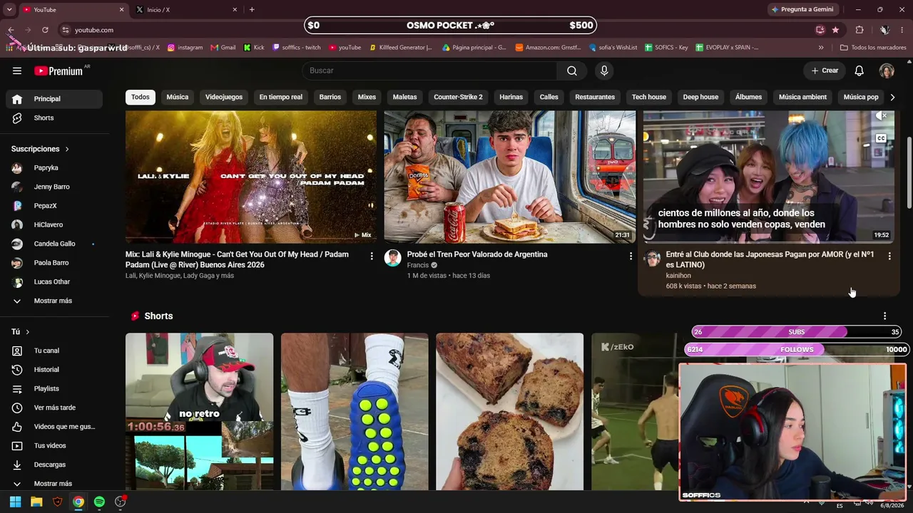Click Pregunta a Gemini button
The image size is (913, 513).
pyautogui.click(x=802, y=9)
